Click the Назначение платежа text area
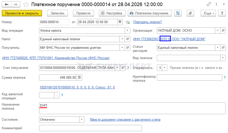Viewport: 228px width, 133px height. [132, 108]
